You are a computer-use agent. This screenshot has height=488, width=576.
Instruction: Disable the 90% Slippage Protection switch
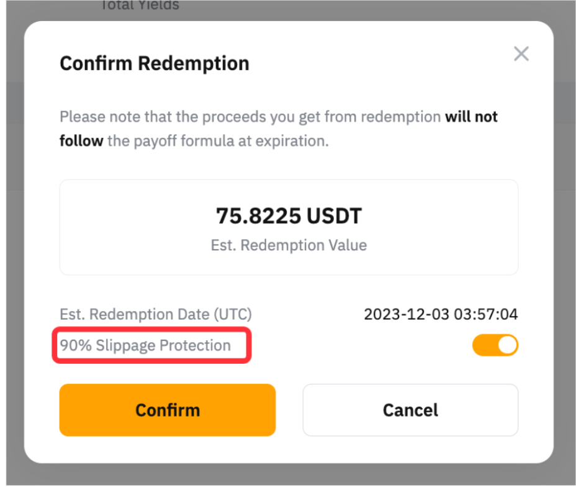pyautogui.click(x=495, y=345)
